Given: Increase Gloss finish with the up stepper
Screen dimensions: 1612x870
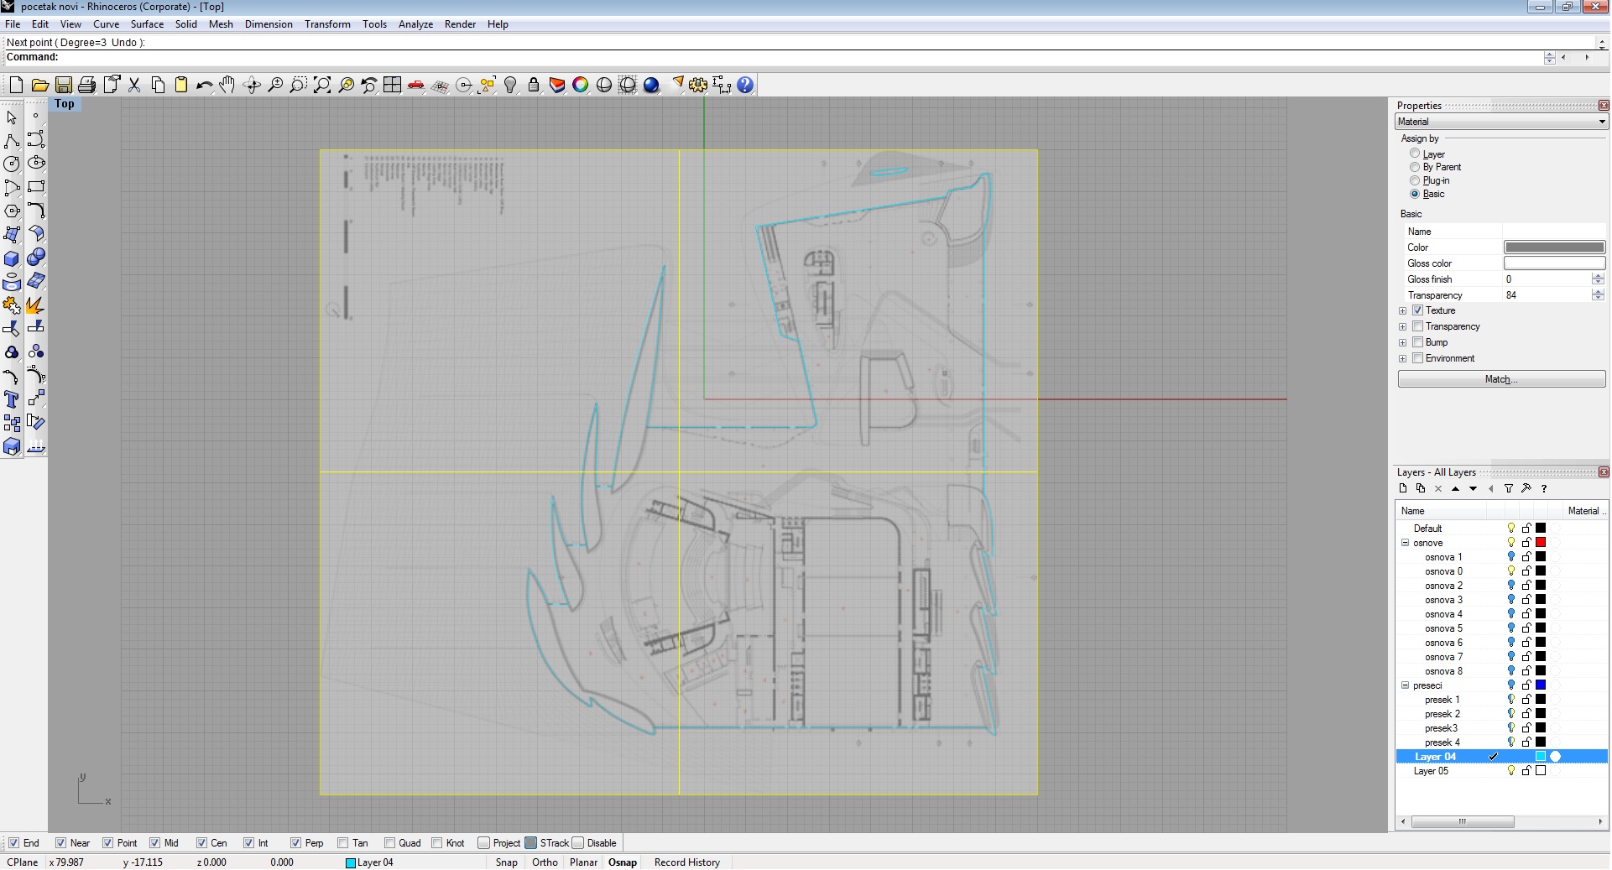Looking at the screenshot, I should point(1598,276).
